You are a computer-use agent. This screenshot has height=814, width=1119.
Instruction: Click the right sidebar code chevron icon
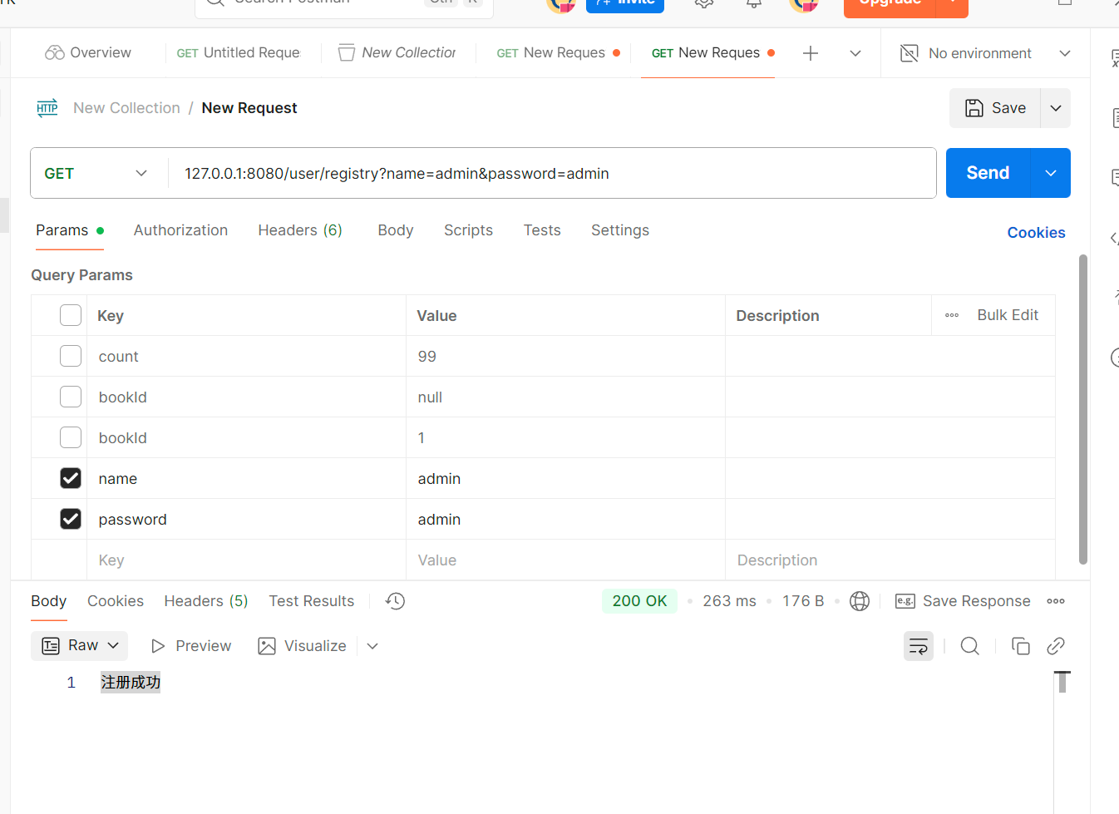[1114, 238]
